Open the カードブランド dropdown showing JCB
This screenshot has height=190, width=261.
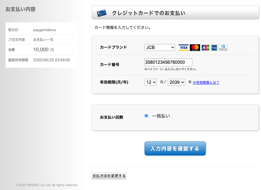[x=160, y=48]
